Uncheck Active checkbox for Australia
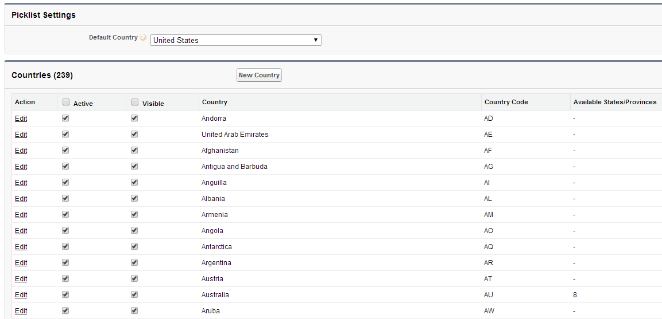662x319 pixels. coord(65,295)
